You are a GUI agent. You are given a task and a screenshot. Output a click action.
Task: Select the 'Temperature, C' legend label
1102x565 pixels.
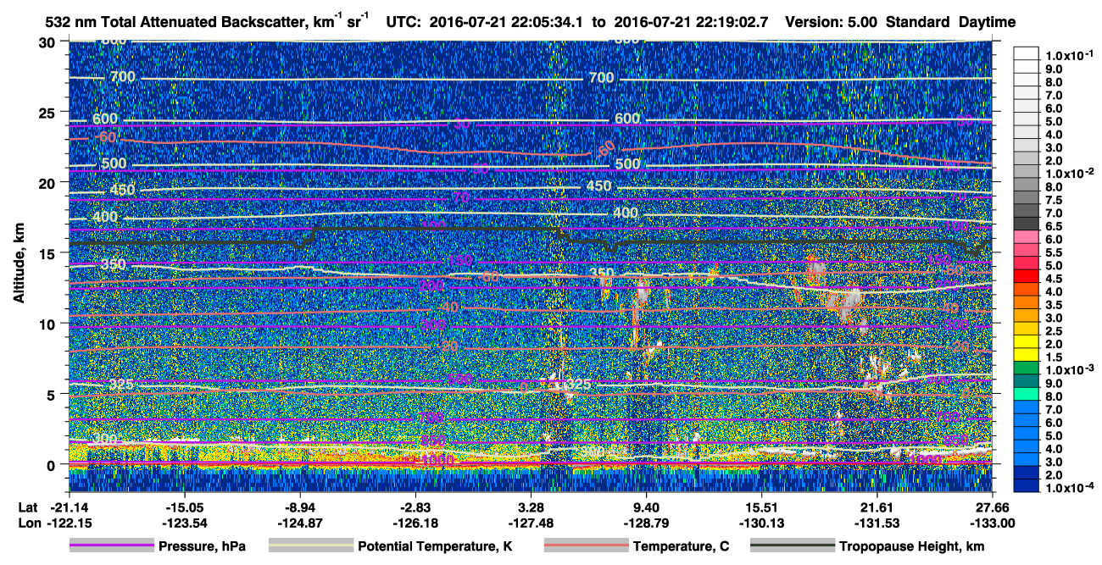(681, 547)
